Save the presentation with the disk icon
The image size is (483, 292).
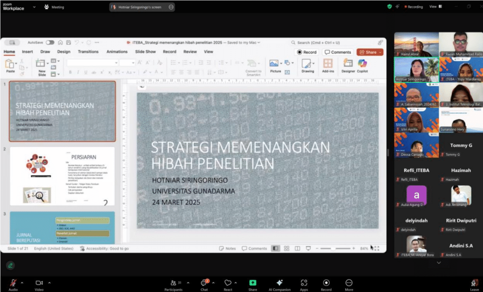click(68, 42)
